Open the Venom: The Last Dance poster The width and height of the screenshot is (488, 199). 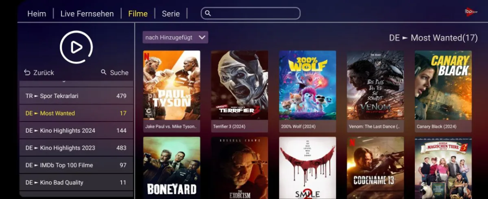tap(375, 85)
